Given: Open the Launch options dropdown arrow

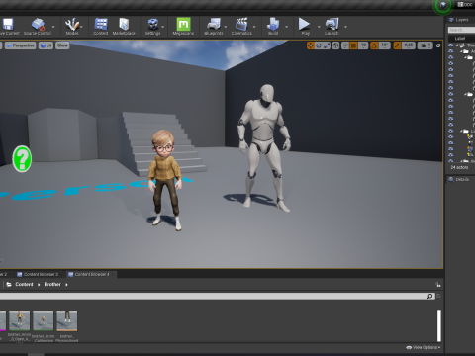Looking at the screenshot, I should click(345, 27).
